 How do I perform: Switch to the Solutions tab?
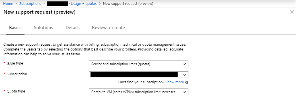point(44,28)
